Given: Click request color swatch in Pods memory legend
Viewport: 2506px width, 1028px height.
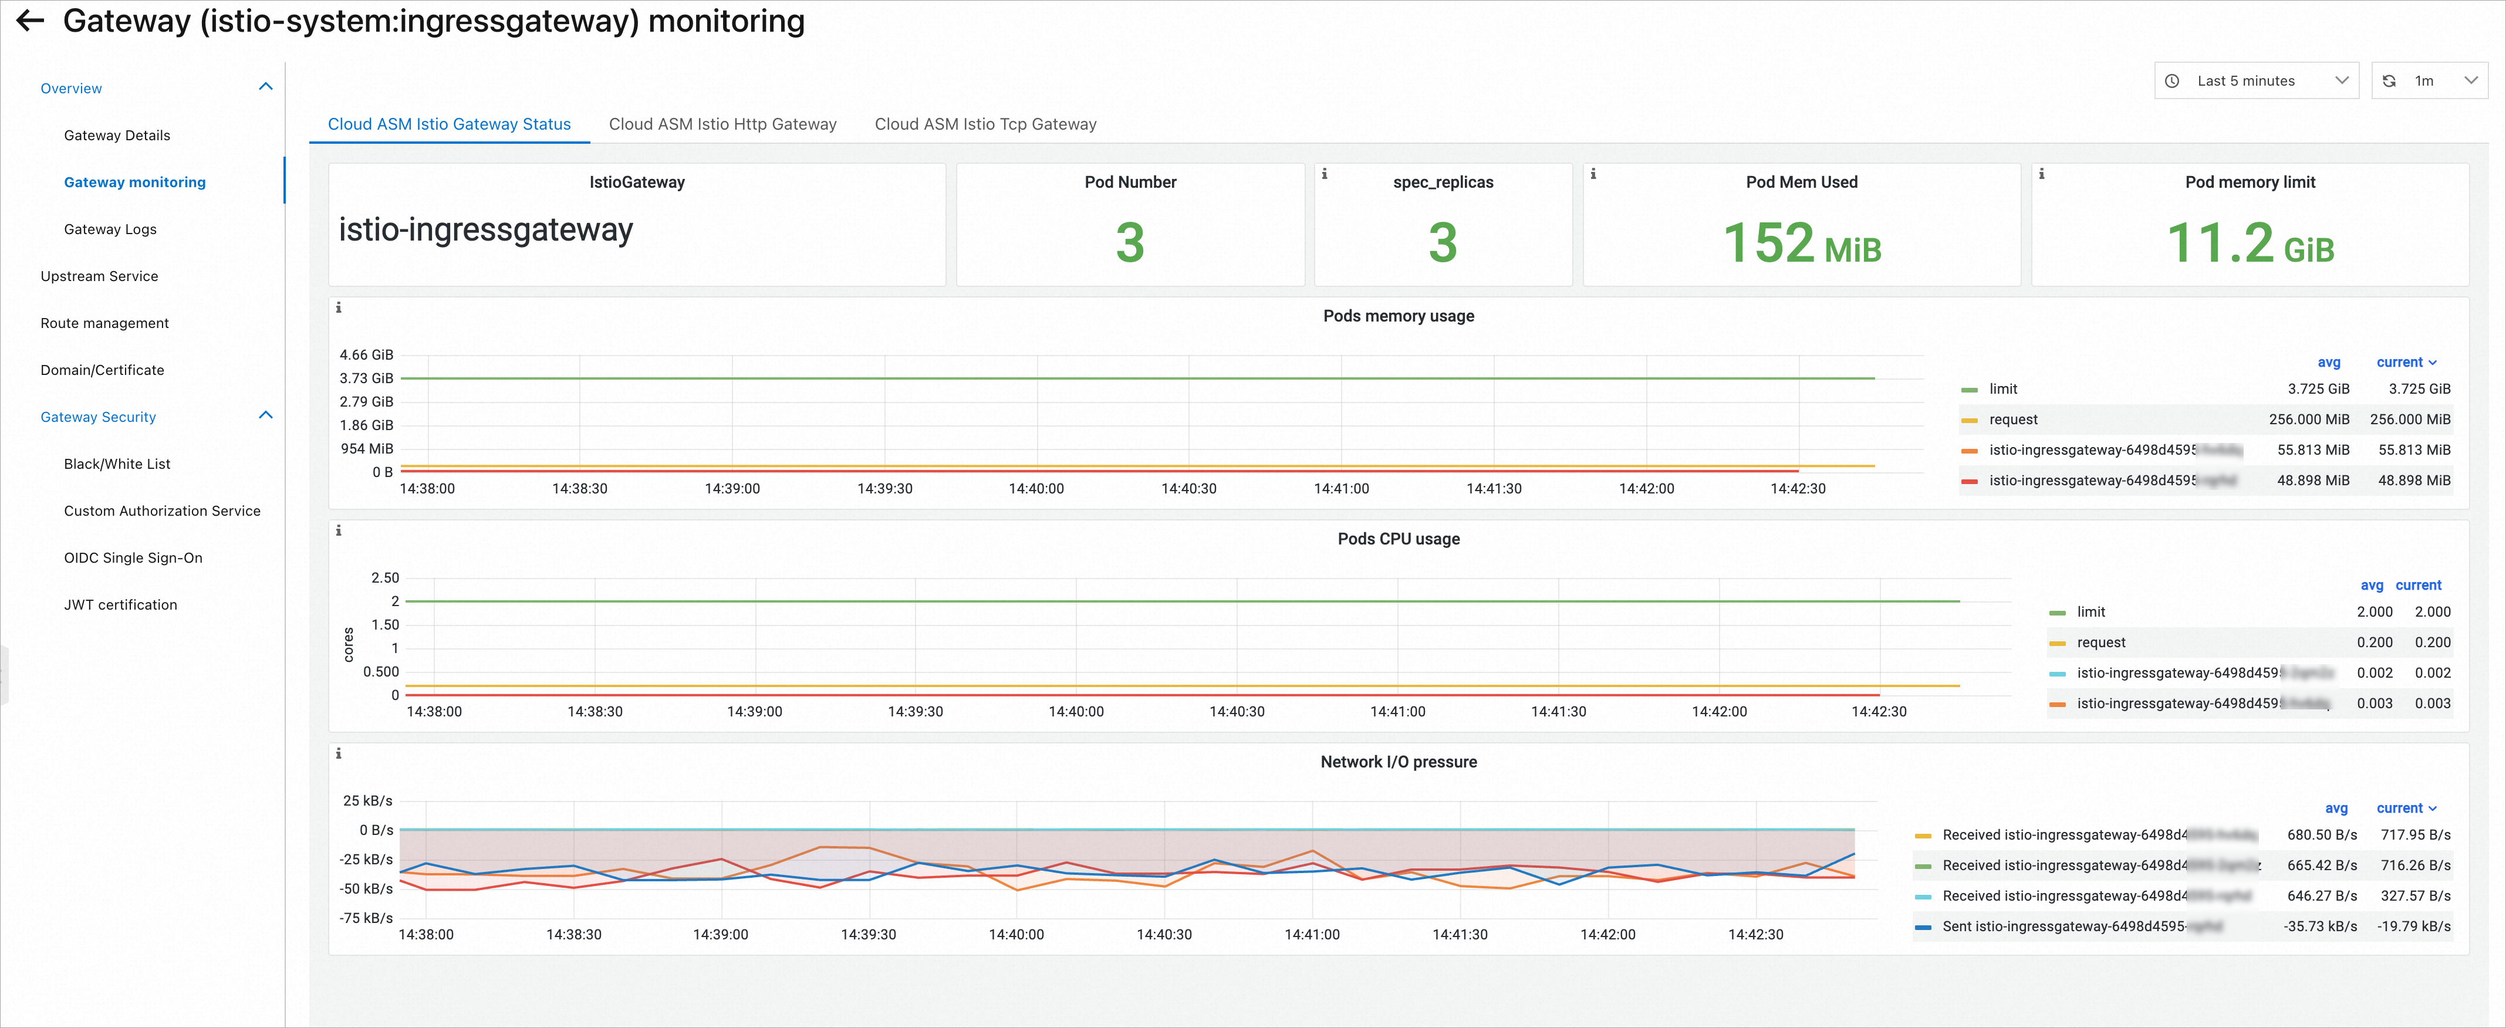Looking at the screenshot, I should point(1969,420).
